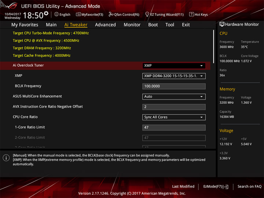Click the 18:50 clock display
Screen dimensions: 264x198
[x=33, y=15]
